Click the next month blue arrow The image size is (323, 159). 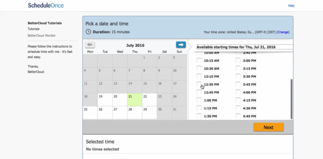coord(181,45)
